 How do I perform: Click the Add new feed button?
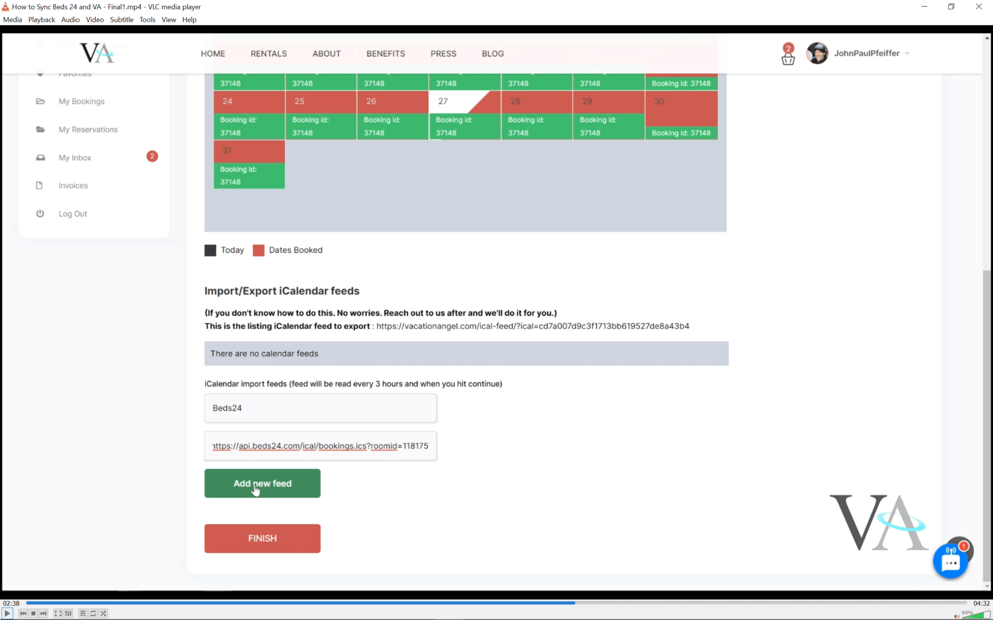coord(262,483)
